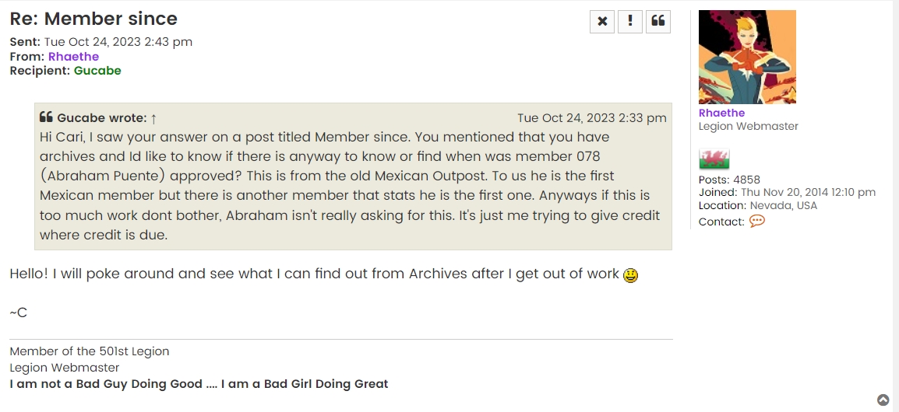Click the Contact label in profile
The width and height of the screenshot is (899, 412).
coord(721,222)
